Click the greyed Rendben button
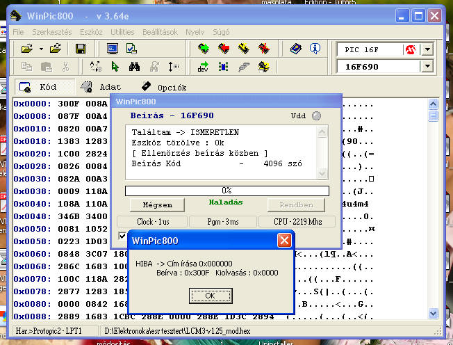453x345 pixels. [296, 205]
